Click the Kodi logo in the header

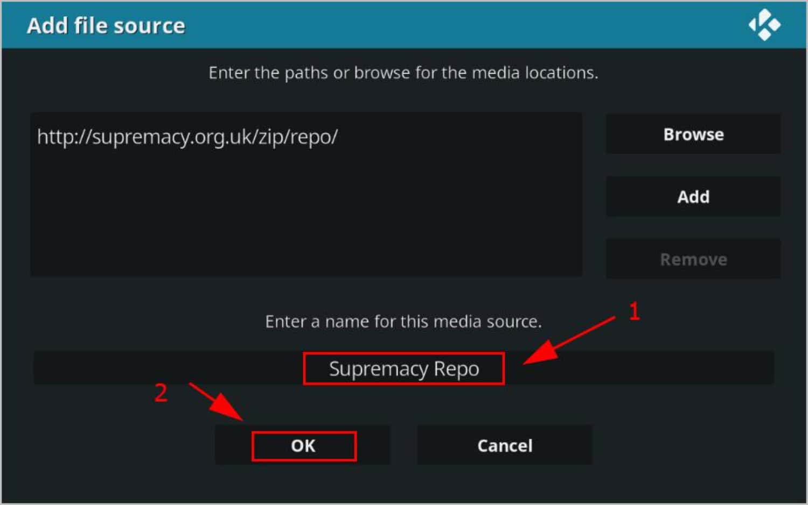764,25
